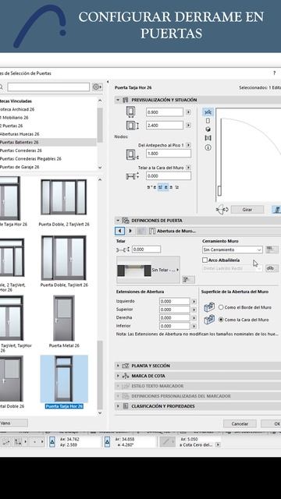Select the 3D view preview icon
The height and width of the screenshot is (499, 281).
[x=208, y=129]
